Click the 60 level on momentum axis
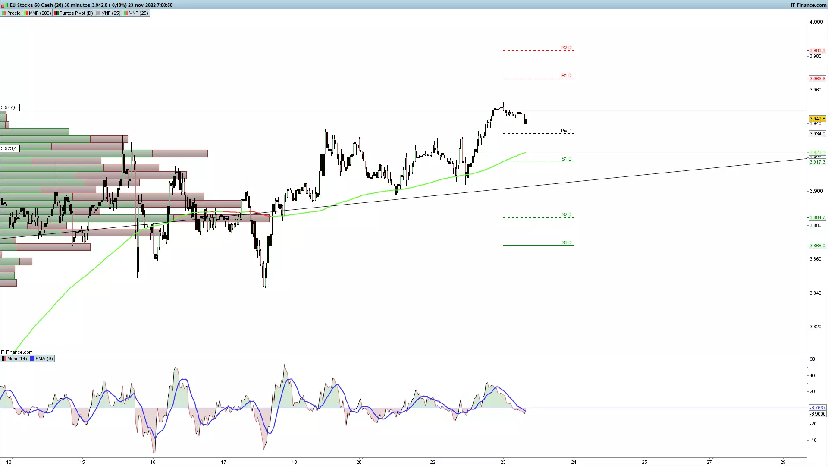Screen dimensions: 828x466 coord(812,359)
